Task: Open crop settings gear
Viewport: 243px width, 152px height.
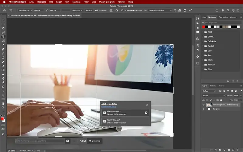Action: point(117,10)
